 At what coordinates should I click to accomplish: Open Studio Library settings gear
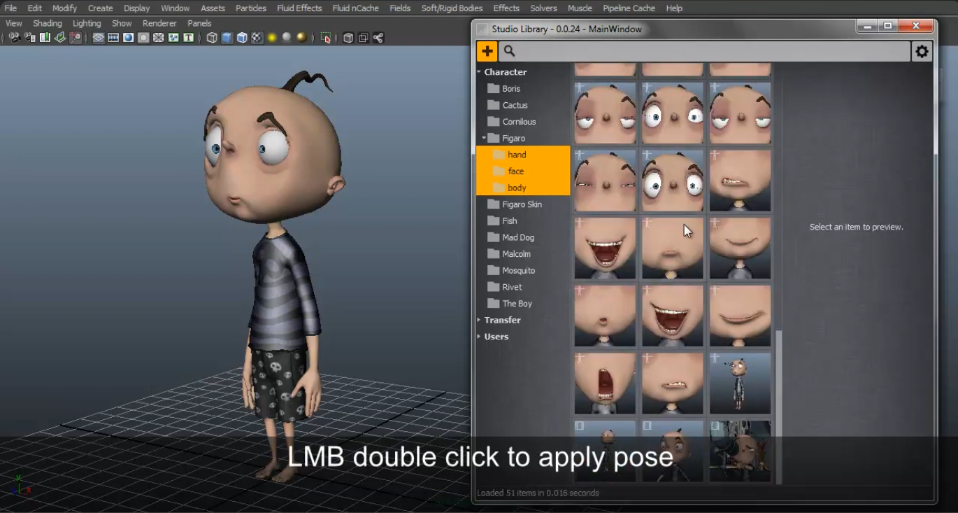(x=922, y=51)
